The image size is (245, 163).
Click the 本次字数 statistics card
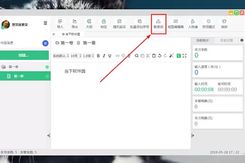[218, 53]
